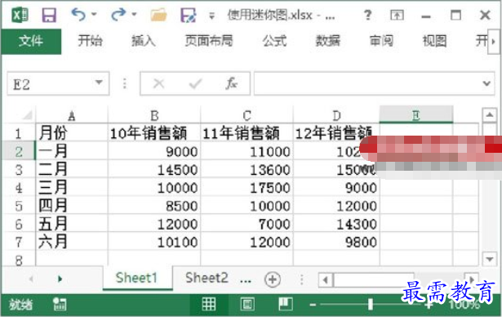Select column B header
Viewport: 502px width, 317px height.
point(154,115)
